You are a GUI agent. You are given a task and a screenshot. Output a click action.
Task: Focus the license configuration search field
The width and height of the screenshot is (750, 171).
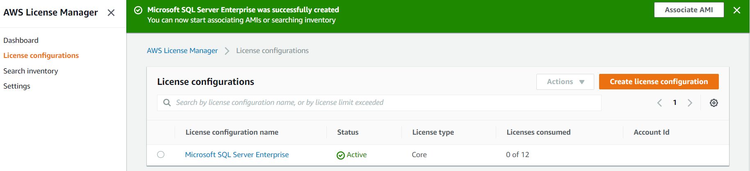(379, 103)
